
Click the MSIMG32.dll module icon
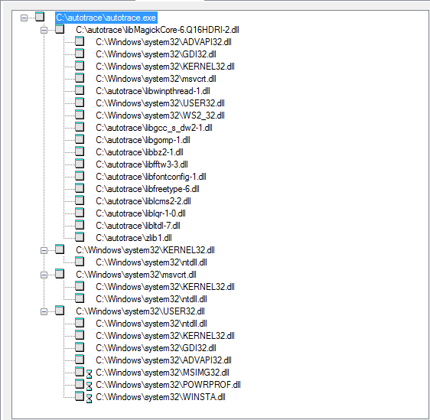coord(80,372)
